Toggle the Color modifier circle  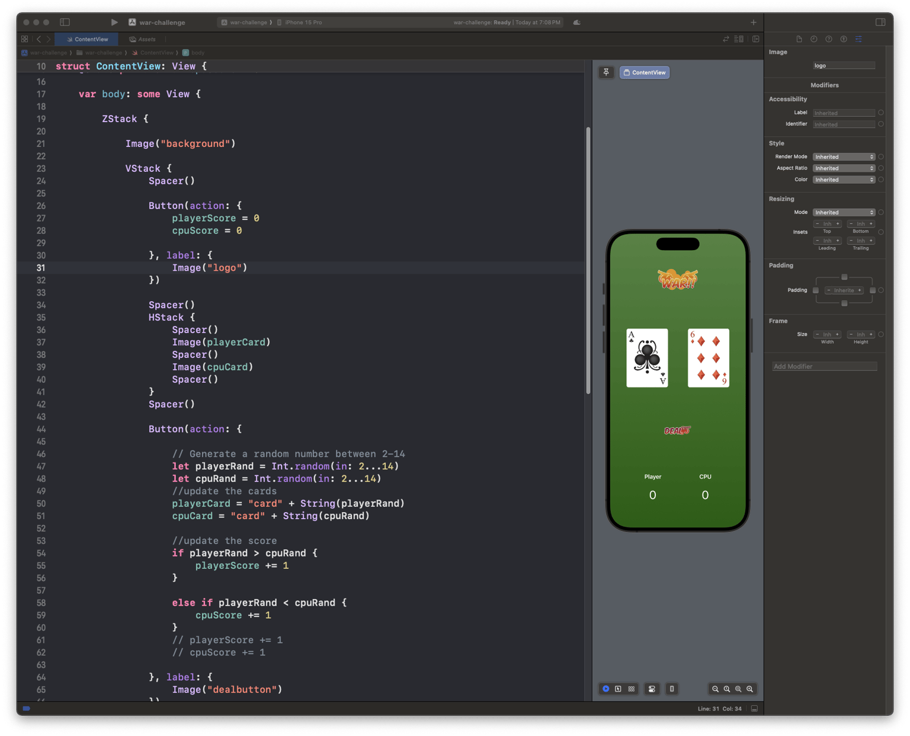tap(881, 180)
